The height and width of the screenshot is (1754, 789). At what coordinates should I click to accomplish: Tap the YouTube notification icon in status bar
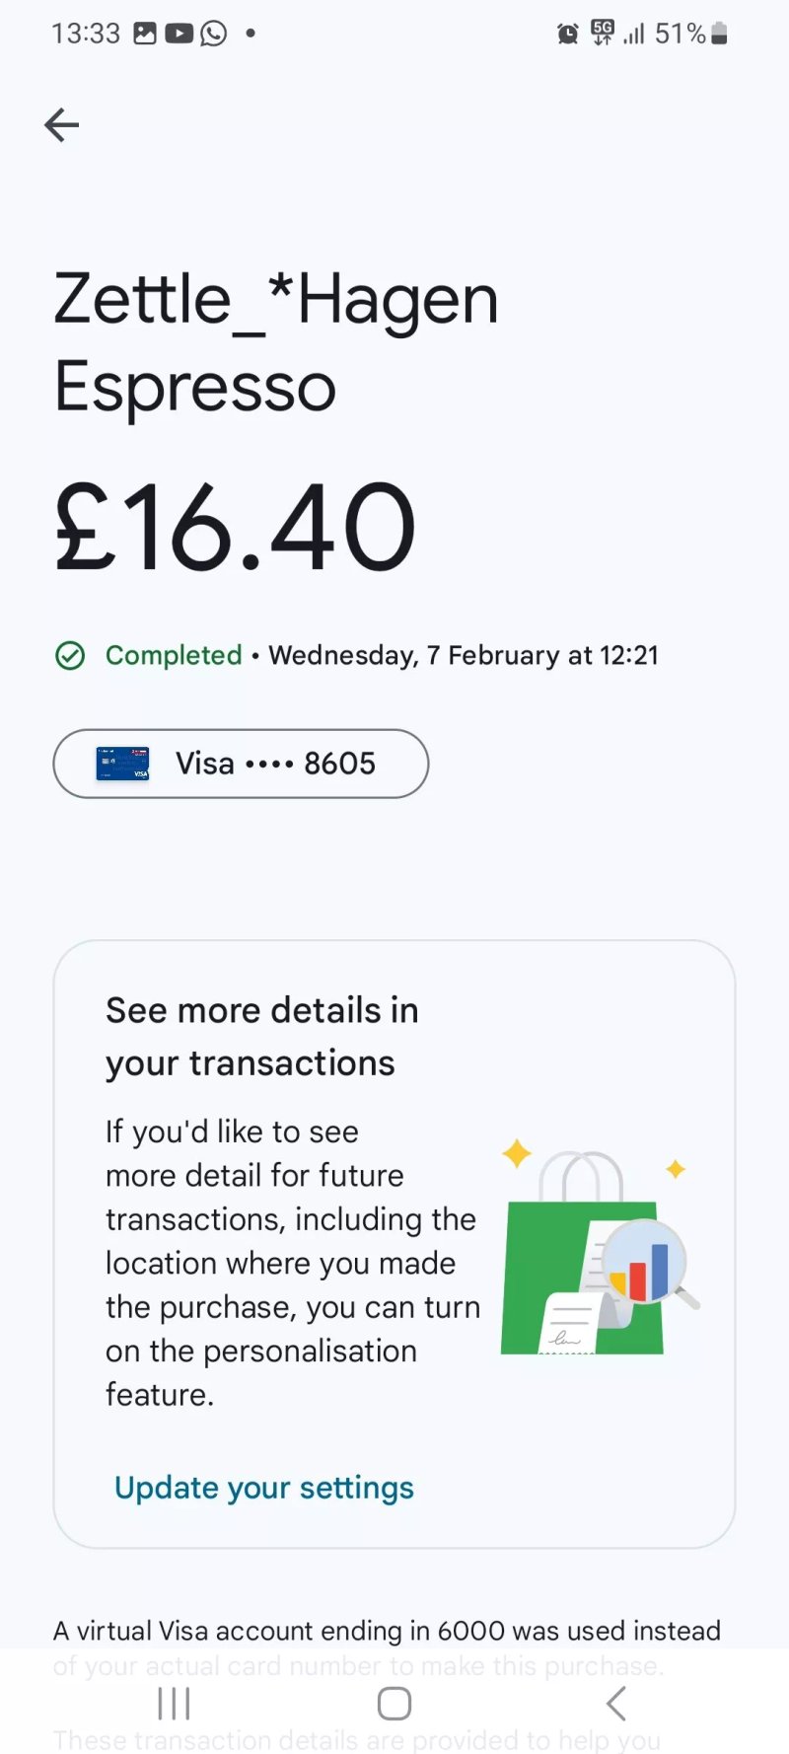click(179, 34)
